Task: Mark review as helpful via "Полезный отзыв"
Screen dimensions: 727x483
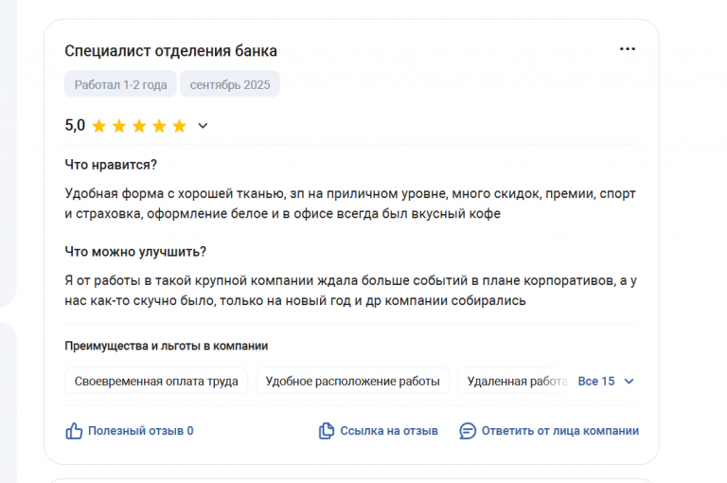Action: click(140, 431)
